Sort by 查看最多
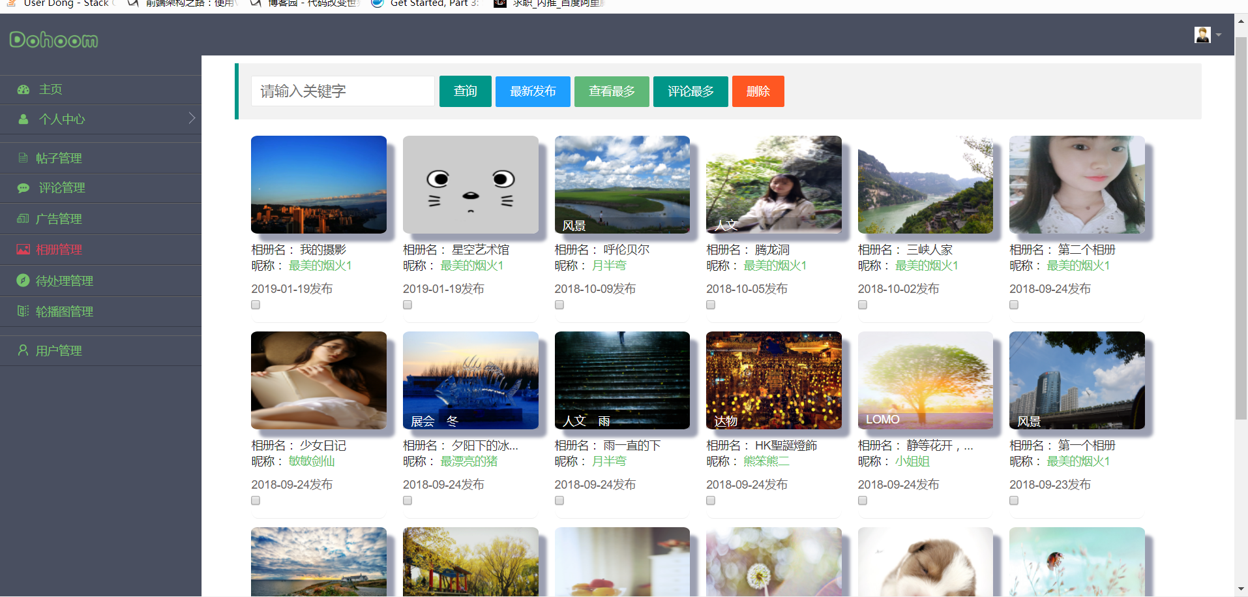The width and height of the screenshot is (1248, 597). [612, 91]
